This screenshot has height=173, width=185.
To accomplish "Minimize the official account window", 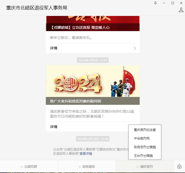I will click(x=164, y=3).
